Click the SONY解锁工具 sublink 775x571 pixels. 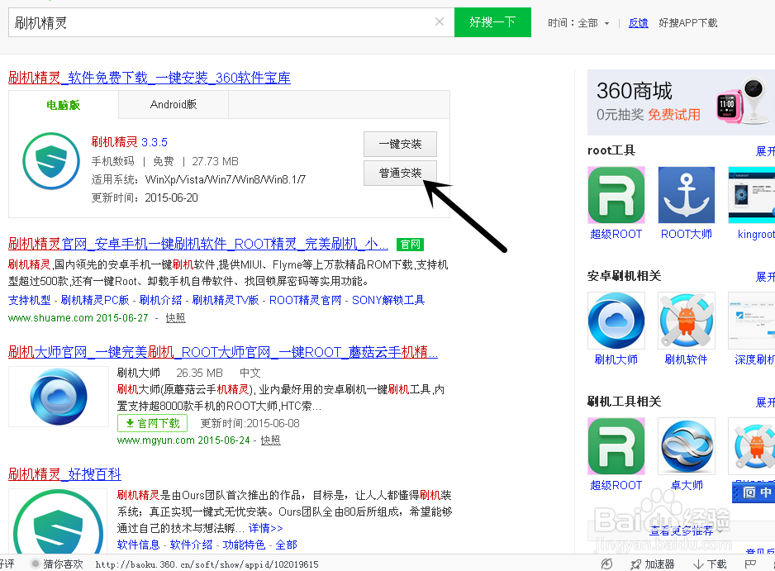[x=388, y=300]
